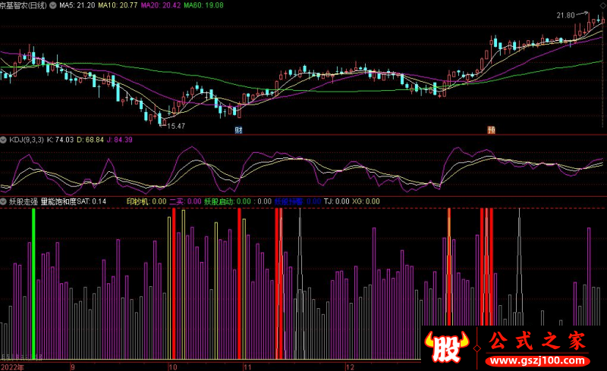Click the blue 财 marker below the candles
Screen dimensions: 607x371
(238, 130)
